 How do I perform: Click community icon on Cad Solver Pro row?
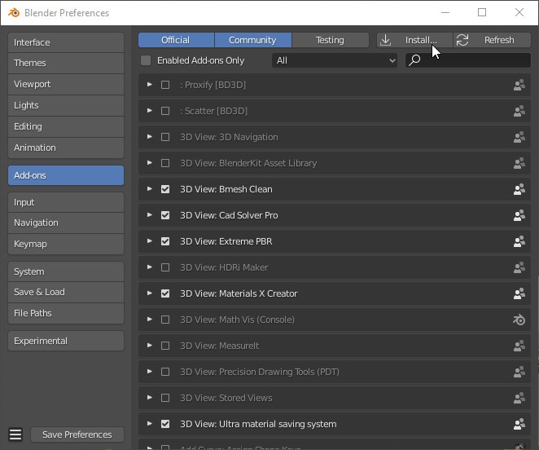point(519,215)
